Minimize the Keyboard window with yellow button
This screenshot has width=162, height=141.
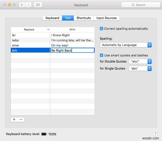(10, 5)
